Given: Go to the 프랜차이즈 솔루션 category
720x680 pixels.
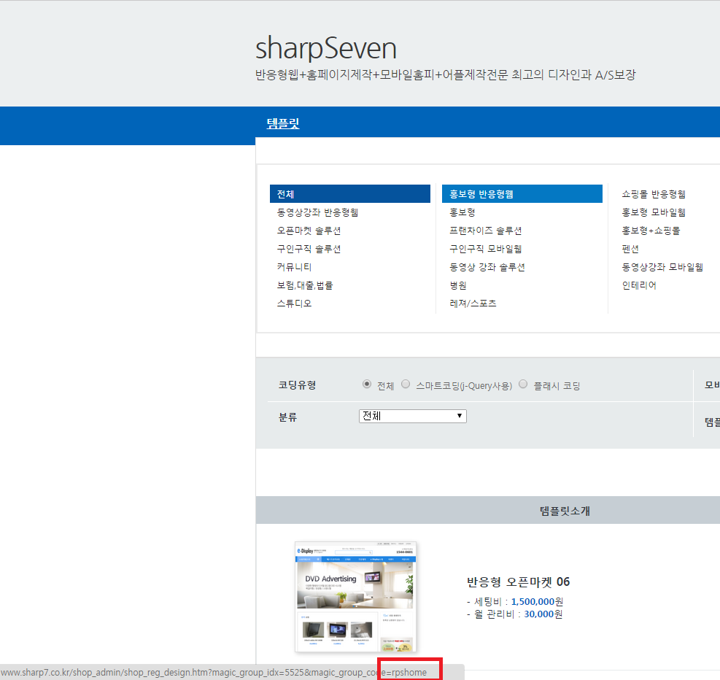Looking at the screenshot, I should (485, 231).
